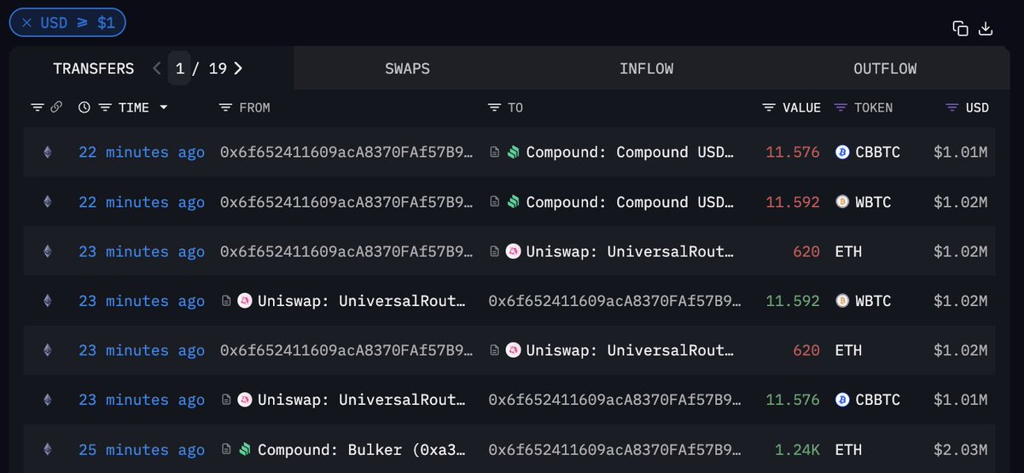Click contract document icon on CBBTC-to-Compound row
The width and height of the screenshot is (1024, 473).
tap(494, 153)
